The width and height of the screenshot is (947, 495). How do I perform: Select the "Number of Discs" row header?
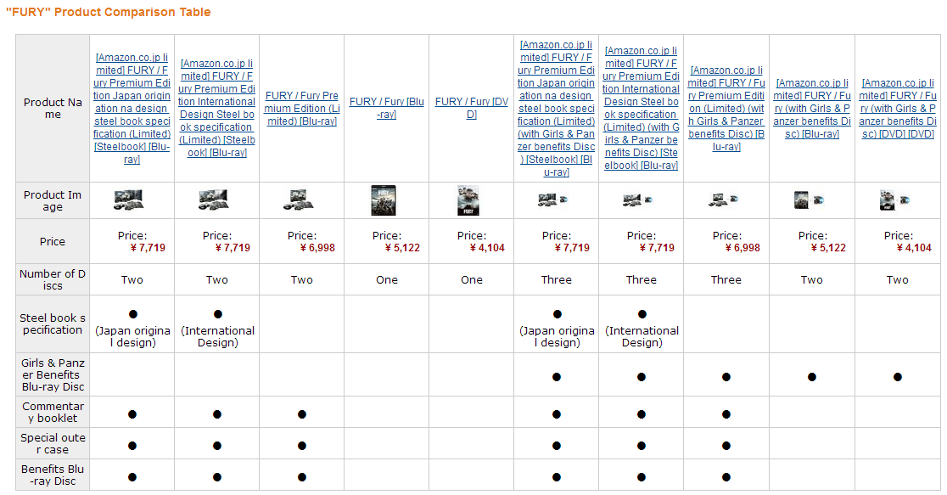pos(53,279)
